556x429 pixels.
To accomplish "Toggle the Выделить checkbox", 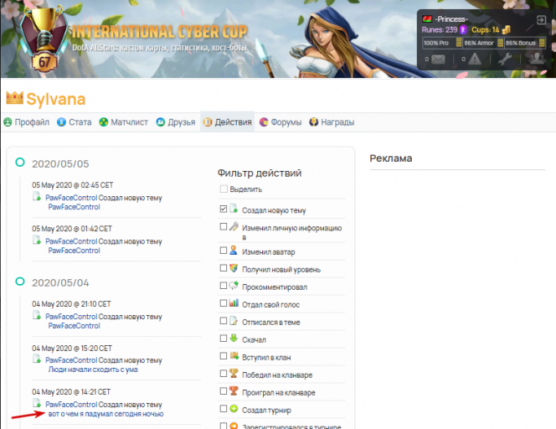I will [x=224, y=189].
